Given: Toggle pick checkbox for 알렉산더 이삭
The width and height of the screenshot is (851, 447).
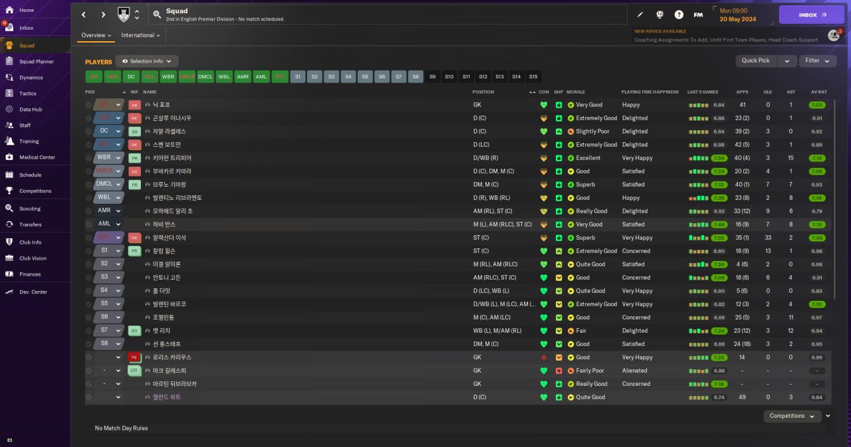Looking at the screenshot, I should (x=89, y=238).
